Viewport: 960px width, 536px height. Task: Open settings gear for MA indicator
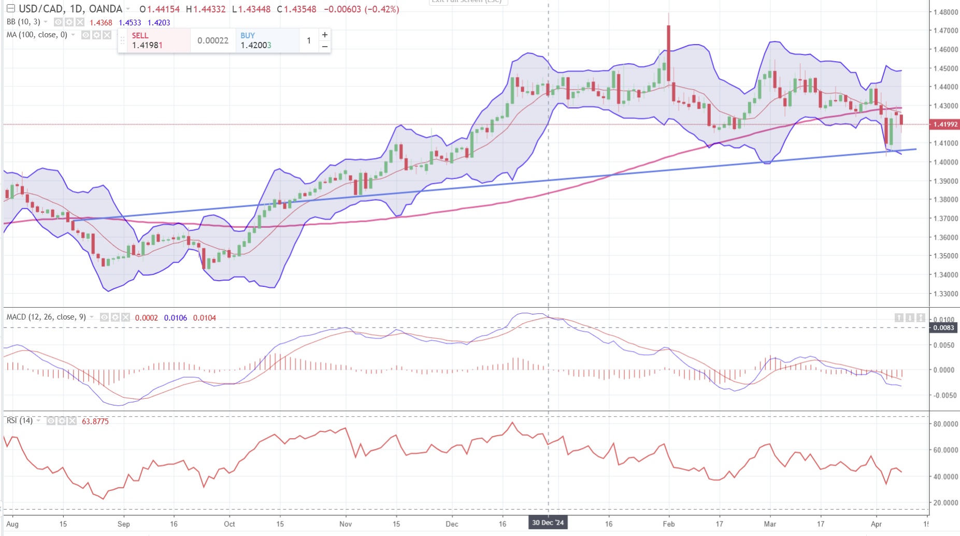click(x=96, y=35)
